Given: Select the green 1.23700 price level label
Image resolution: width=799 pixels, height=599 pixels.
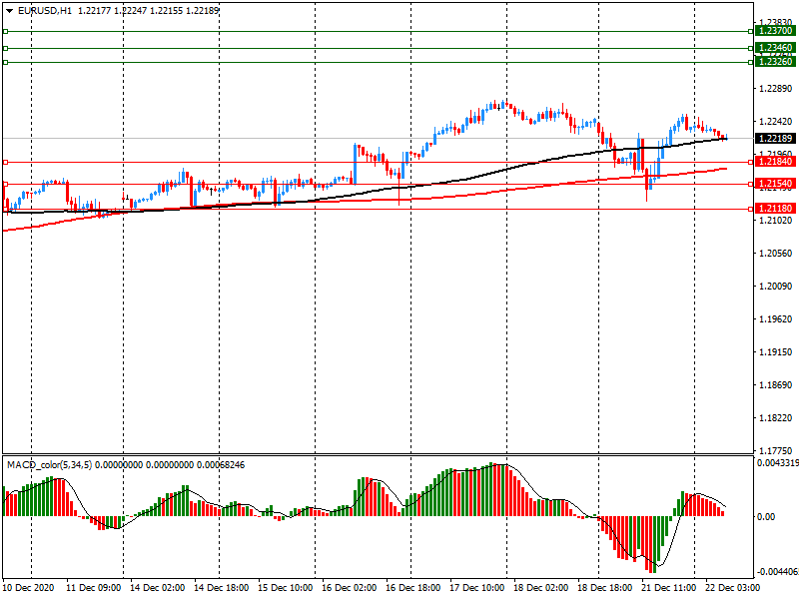Looking at the screenshot, I should [775, 31].
